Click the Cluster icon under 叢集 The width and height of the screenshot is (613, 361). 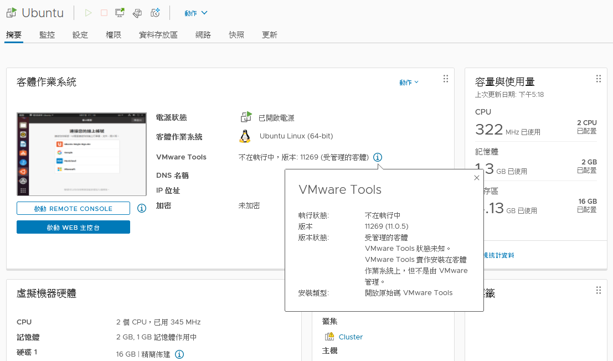(329, 337)
